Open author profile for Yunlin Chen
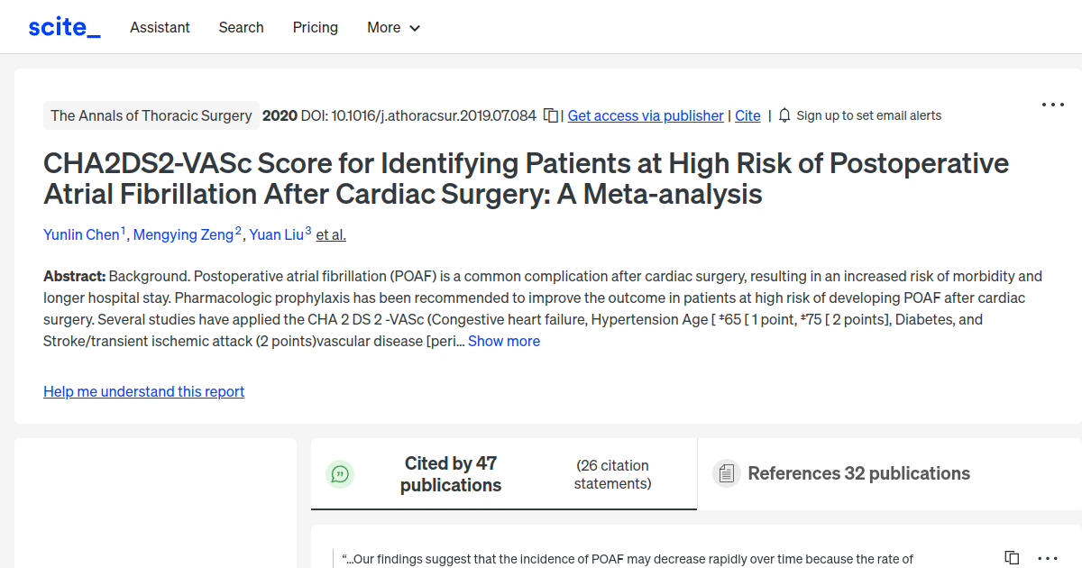Screen dimensions: 1082x568 click(x=79, y=234)
